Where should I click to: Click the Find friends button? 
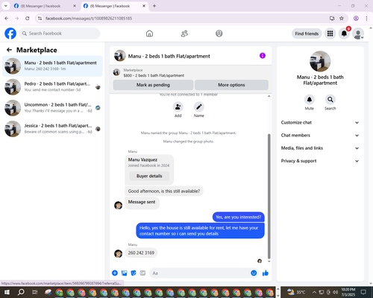click(307, 34)
